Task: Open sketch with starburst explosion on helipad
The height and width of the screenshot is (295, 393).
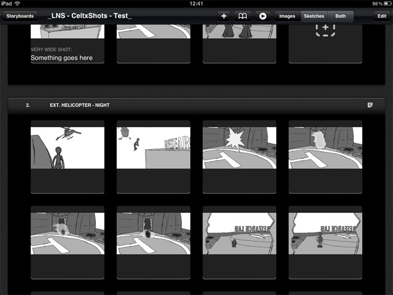Action: (239, 147)
